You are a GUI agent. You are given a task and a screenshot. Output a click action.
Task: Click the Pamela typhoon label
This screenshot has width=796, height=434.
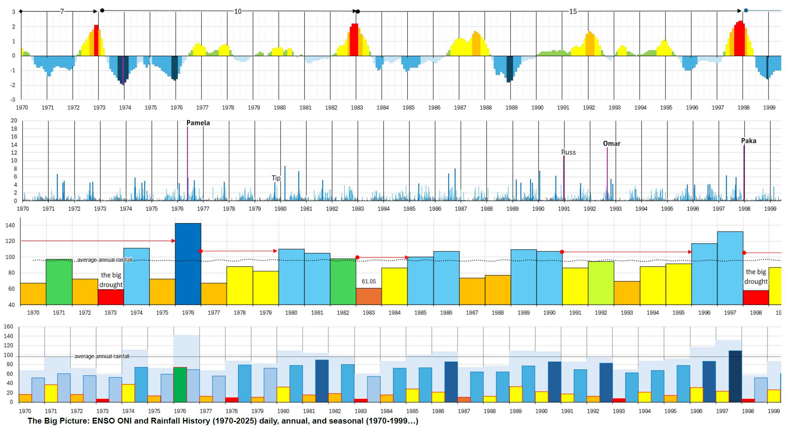click(x=198, y=123)
